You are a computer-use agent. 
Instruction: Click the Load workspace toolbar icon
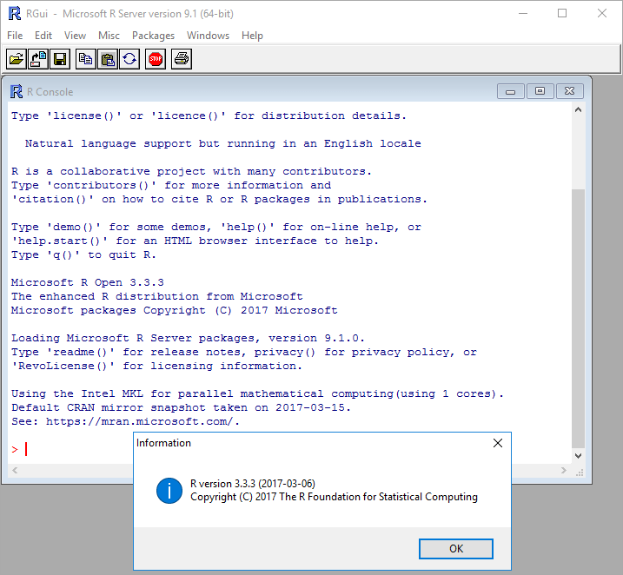tap(38, 59)
